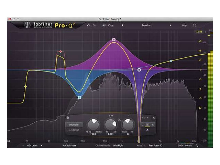Open the Left/Right channel mode menu
Screen dimensions: 220x165
click(x=118, y=145)
